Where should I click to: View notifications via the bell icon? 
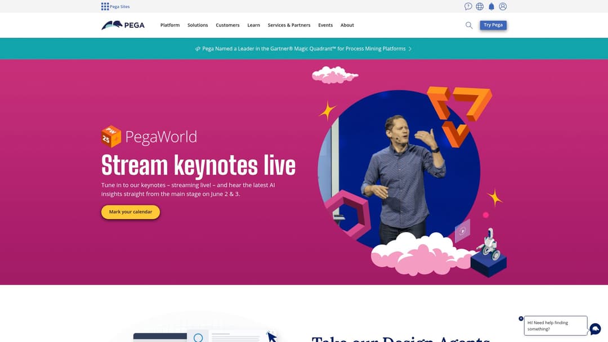coord(491,6)
